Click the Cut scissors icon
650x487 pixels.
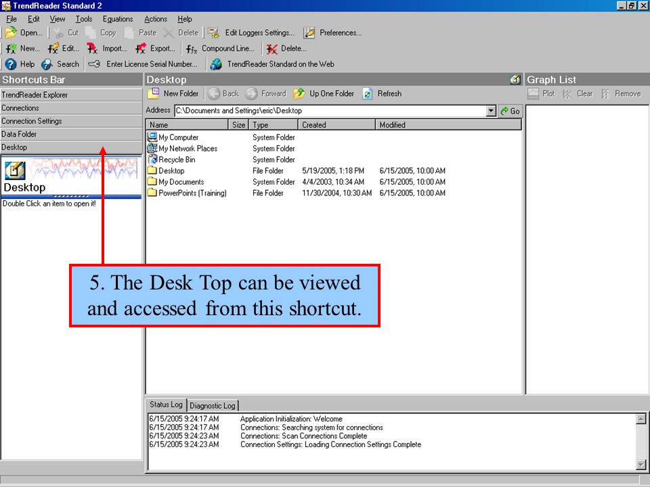click(x=59, y=32)
